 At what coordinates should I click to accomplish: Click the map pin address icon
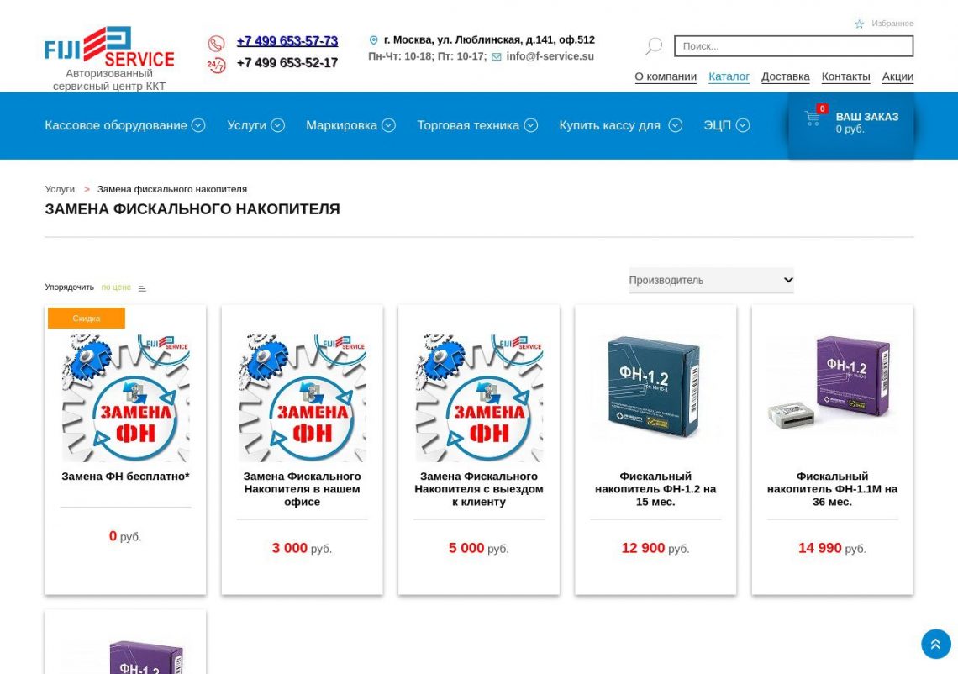click(373, 40)
